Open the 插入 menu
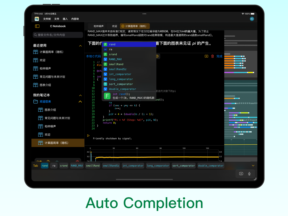 pos(65,19)
